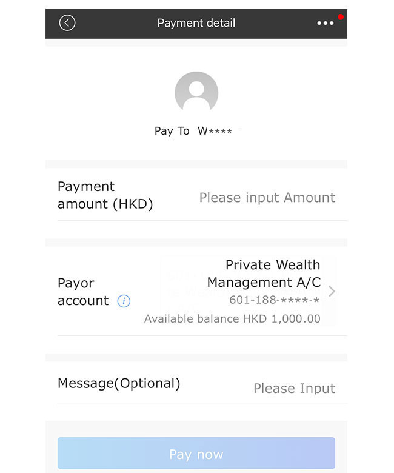Tap Management A/C account name line
394x473 pixels.
[264, 283]
